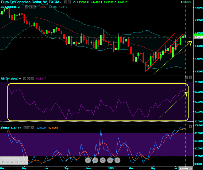Click the 2015-08-03 date label on the time axis

(x=185, y=168)
